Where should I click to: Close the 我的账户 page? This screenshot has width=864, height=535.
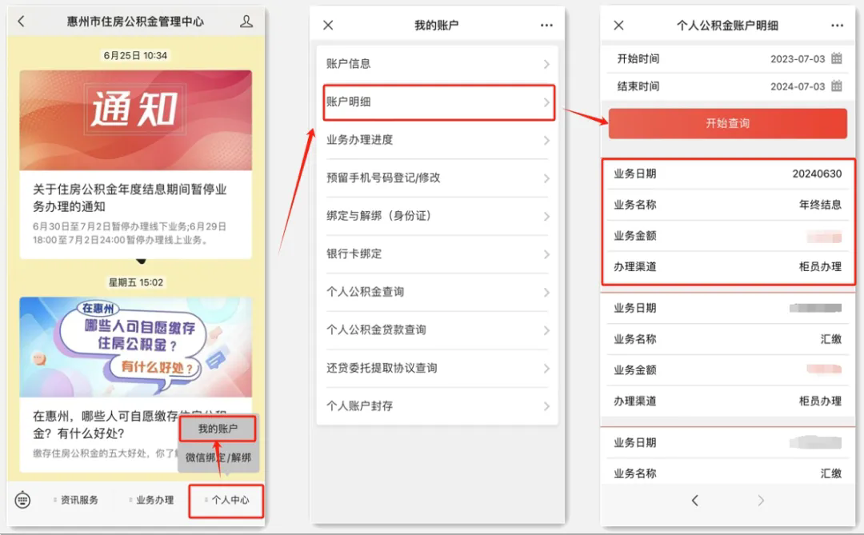[328, 26]
